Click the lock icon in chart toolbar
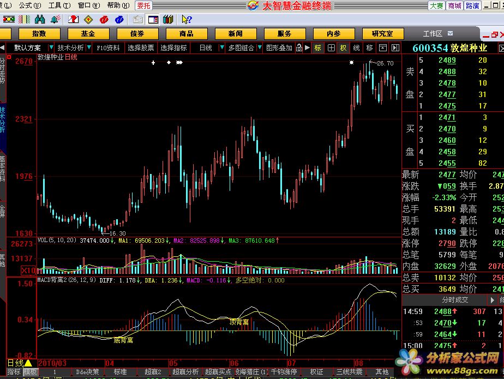Screen dimensions: 504x379 click(x=299, y=47)
